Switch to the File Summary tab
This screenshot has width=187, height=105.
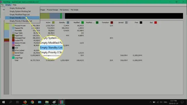(64, 10)
